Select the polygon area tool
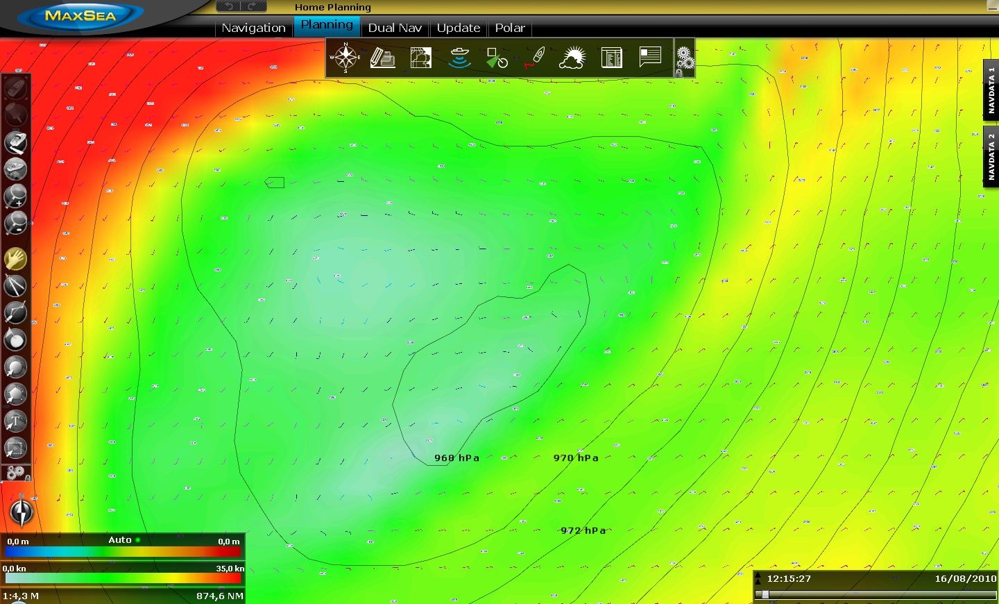The width and height of the screenshot is (999, 604). point(15,394)
